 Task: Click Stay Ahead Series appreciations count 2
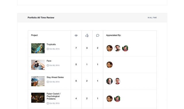(87, 81)
